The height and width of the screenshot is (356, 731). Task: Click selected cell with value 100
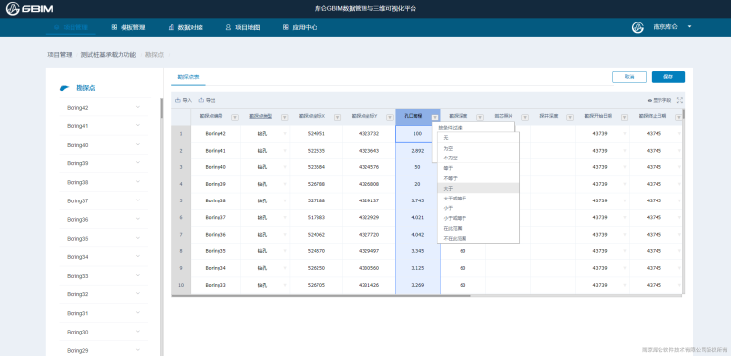click(417, 134)
